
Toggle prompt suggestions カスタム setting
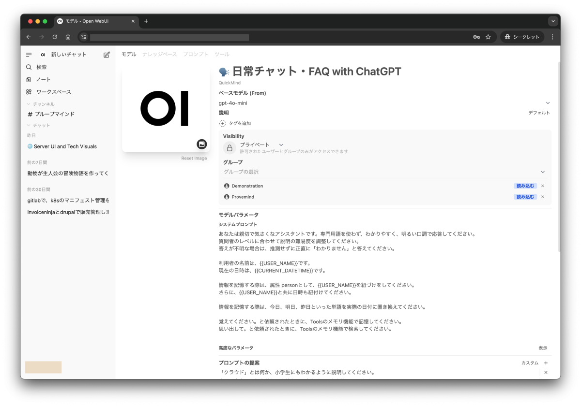pyautogui.click(x=530, y=363)
